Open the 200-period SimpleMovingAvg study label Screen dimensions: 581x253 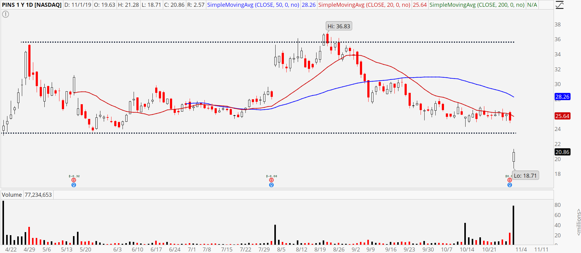[x=477, y=5]
